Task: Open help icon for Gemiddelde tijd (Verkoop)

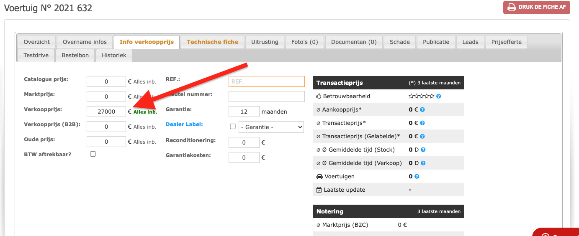Action: tap(423, 163)
